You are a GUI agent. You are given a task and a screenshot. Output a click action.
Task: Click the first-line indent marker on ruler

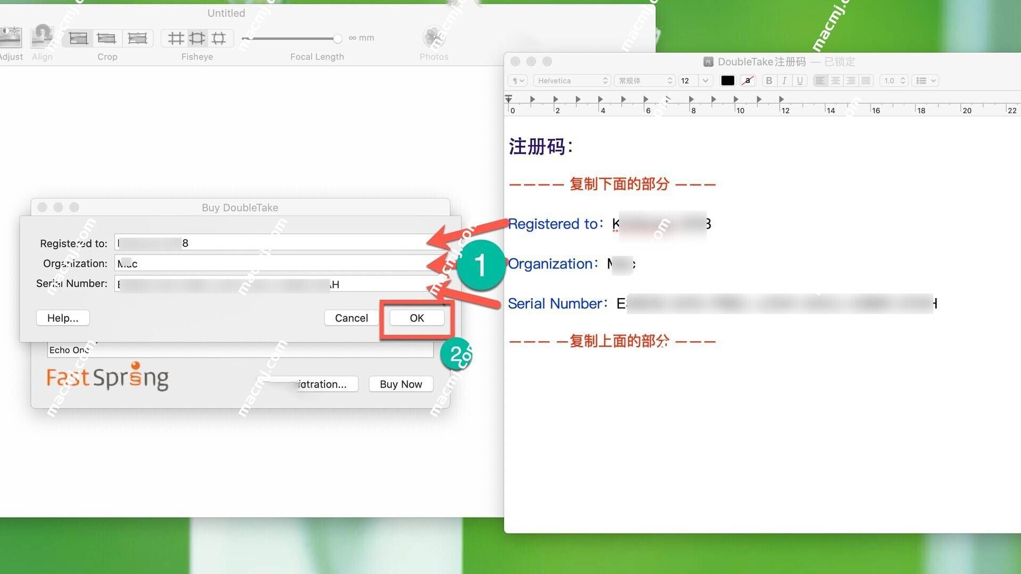tap(509, 98)
